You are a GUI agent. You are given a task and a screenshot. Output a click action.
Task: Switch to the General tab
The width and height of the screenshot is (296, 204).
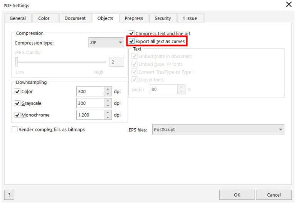pyautogui.click(x=18, y=18)
